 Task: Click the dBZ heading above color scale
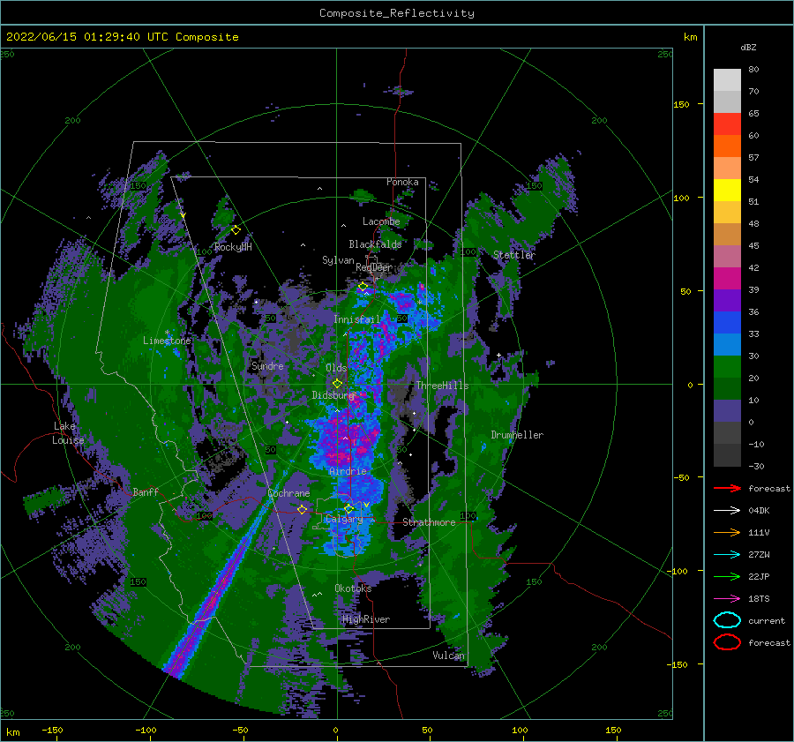tap(748, 47)
